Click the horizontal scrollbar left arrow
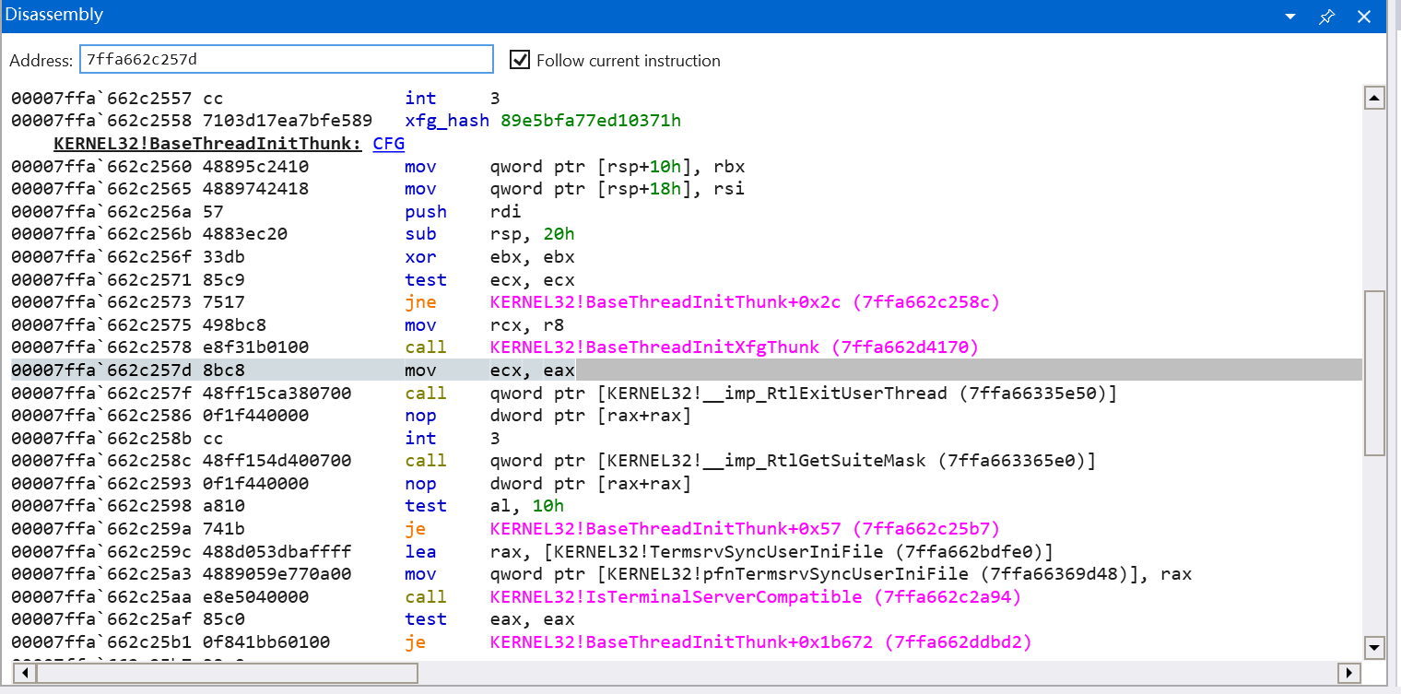 (22, 673)
